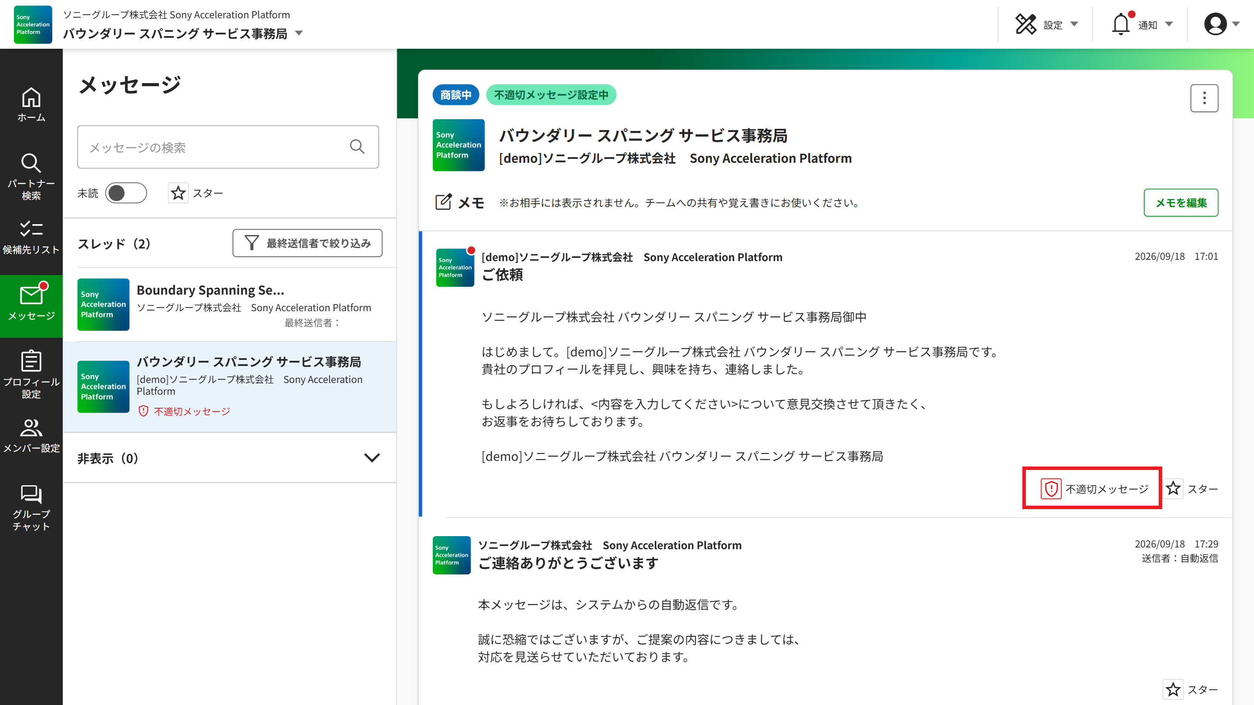
Task: Click the shield warning icon in thread list
Action: [143, 411]
